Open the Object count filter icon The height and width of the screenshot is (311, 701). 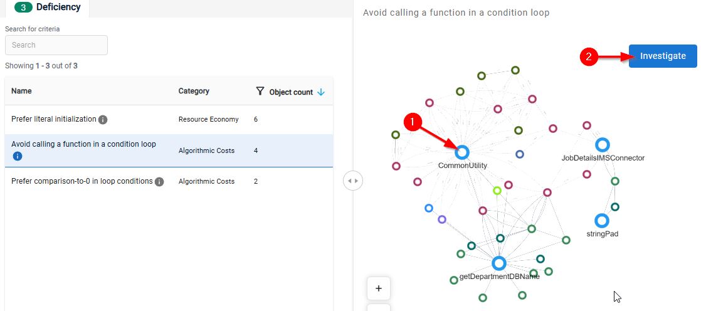(x=260, y=92)
